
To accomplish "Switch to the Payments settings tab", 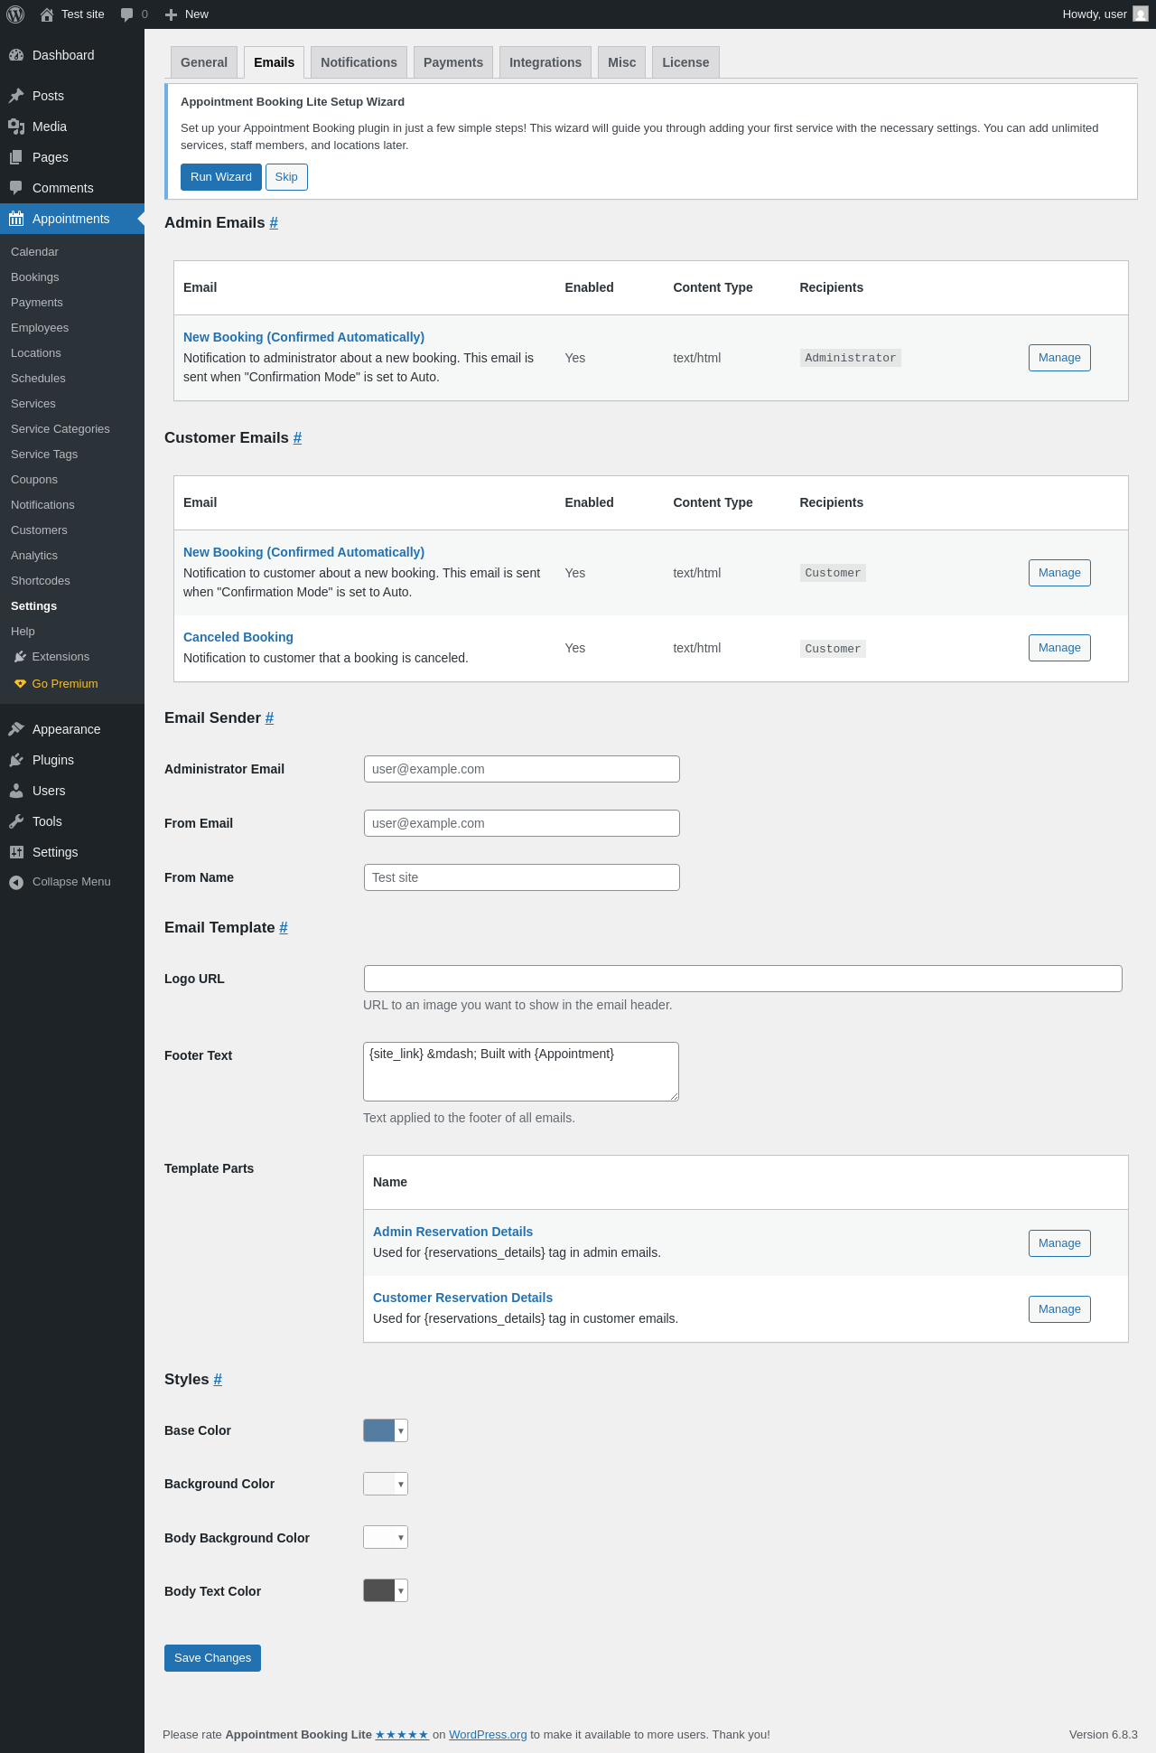I will pyautogui.click(x=452, y=62).
